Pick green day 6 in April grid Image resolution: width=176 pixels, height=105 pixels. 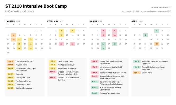pos(146,35)
